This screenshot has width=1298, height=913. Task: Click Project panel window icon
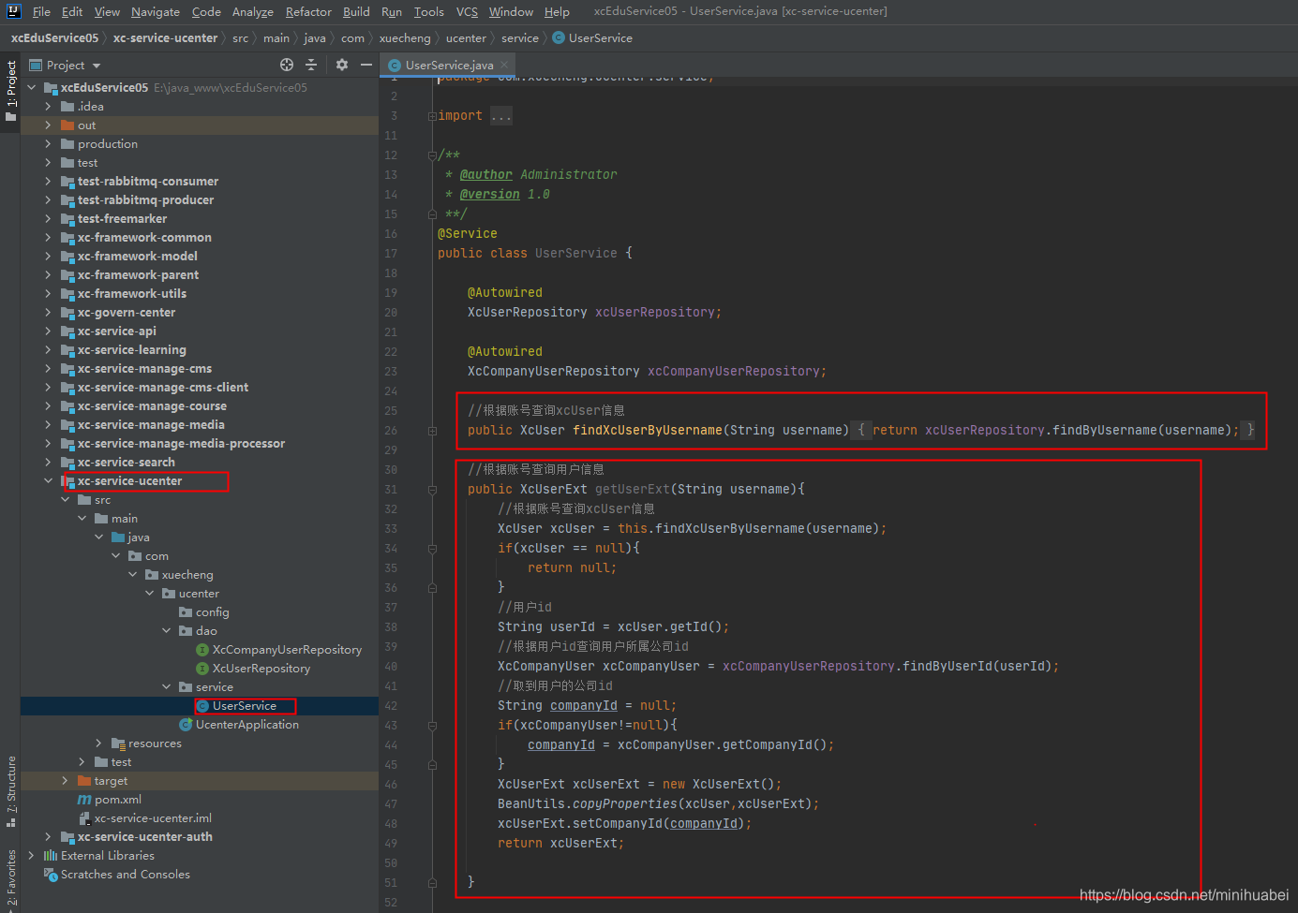pos(36,65)
